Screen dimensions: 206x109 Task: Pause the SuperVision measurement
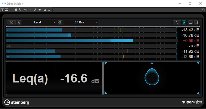click(x=12, y=22)
